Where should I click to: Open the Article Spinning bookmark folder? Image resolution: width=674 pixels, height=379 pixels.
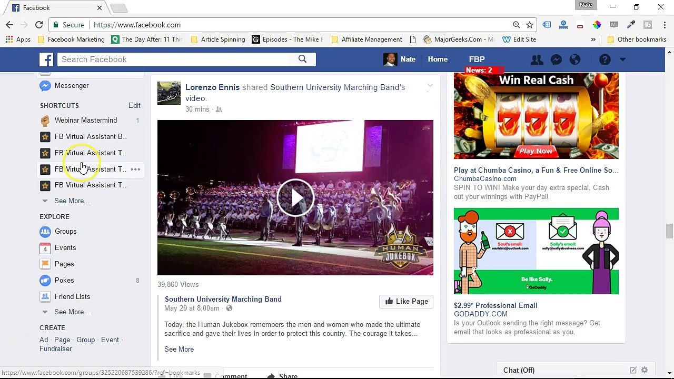pos(218,39)
